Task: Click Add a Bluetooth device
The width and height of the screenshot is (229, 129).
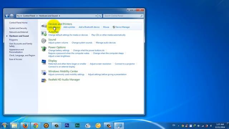Action: point(89,27)
